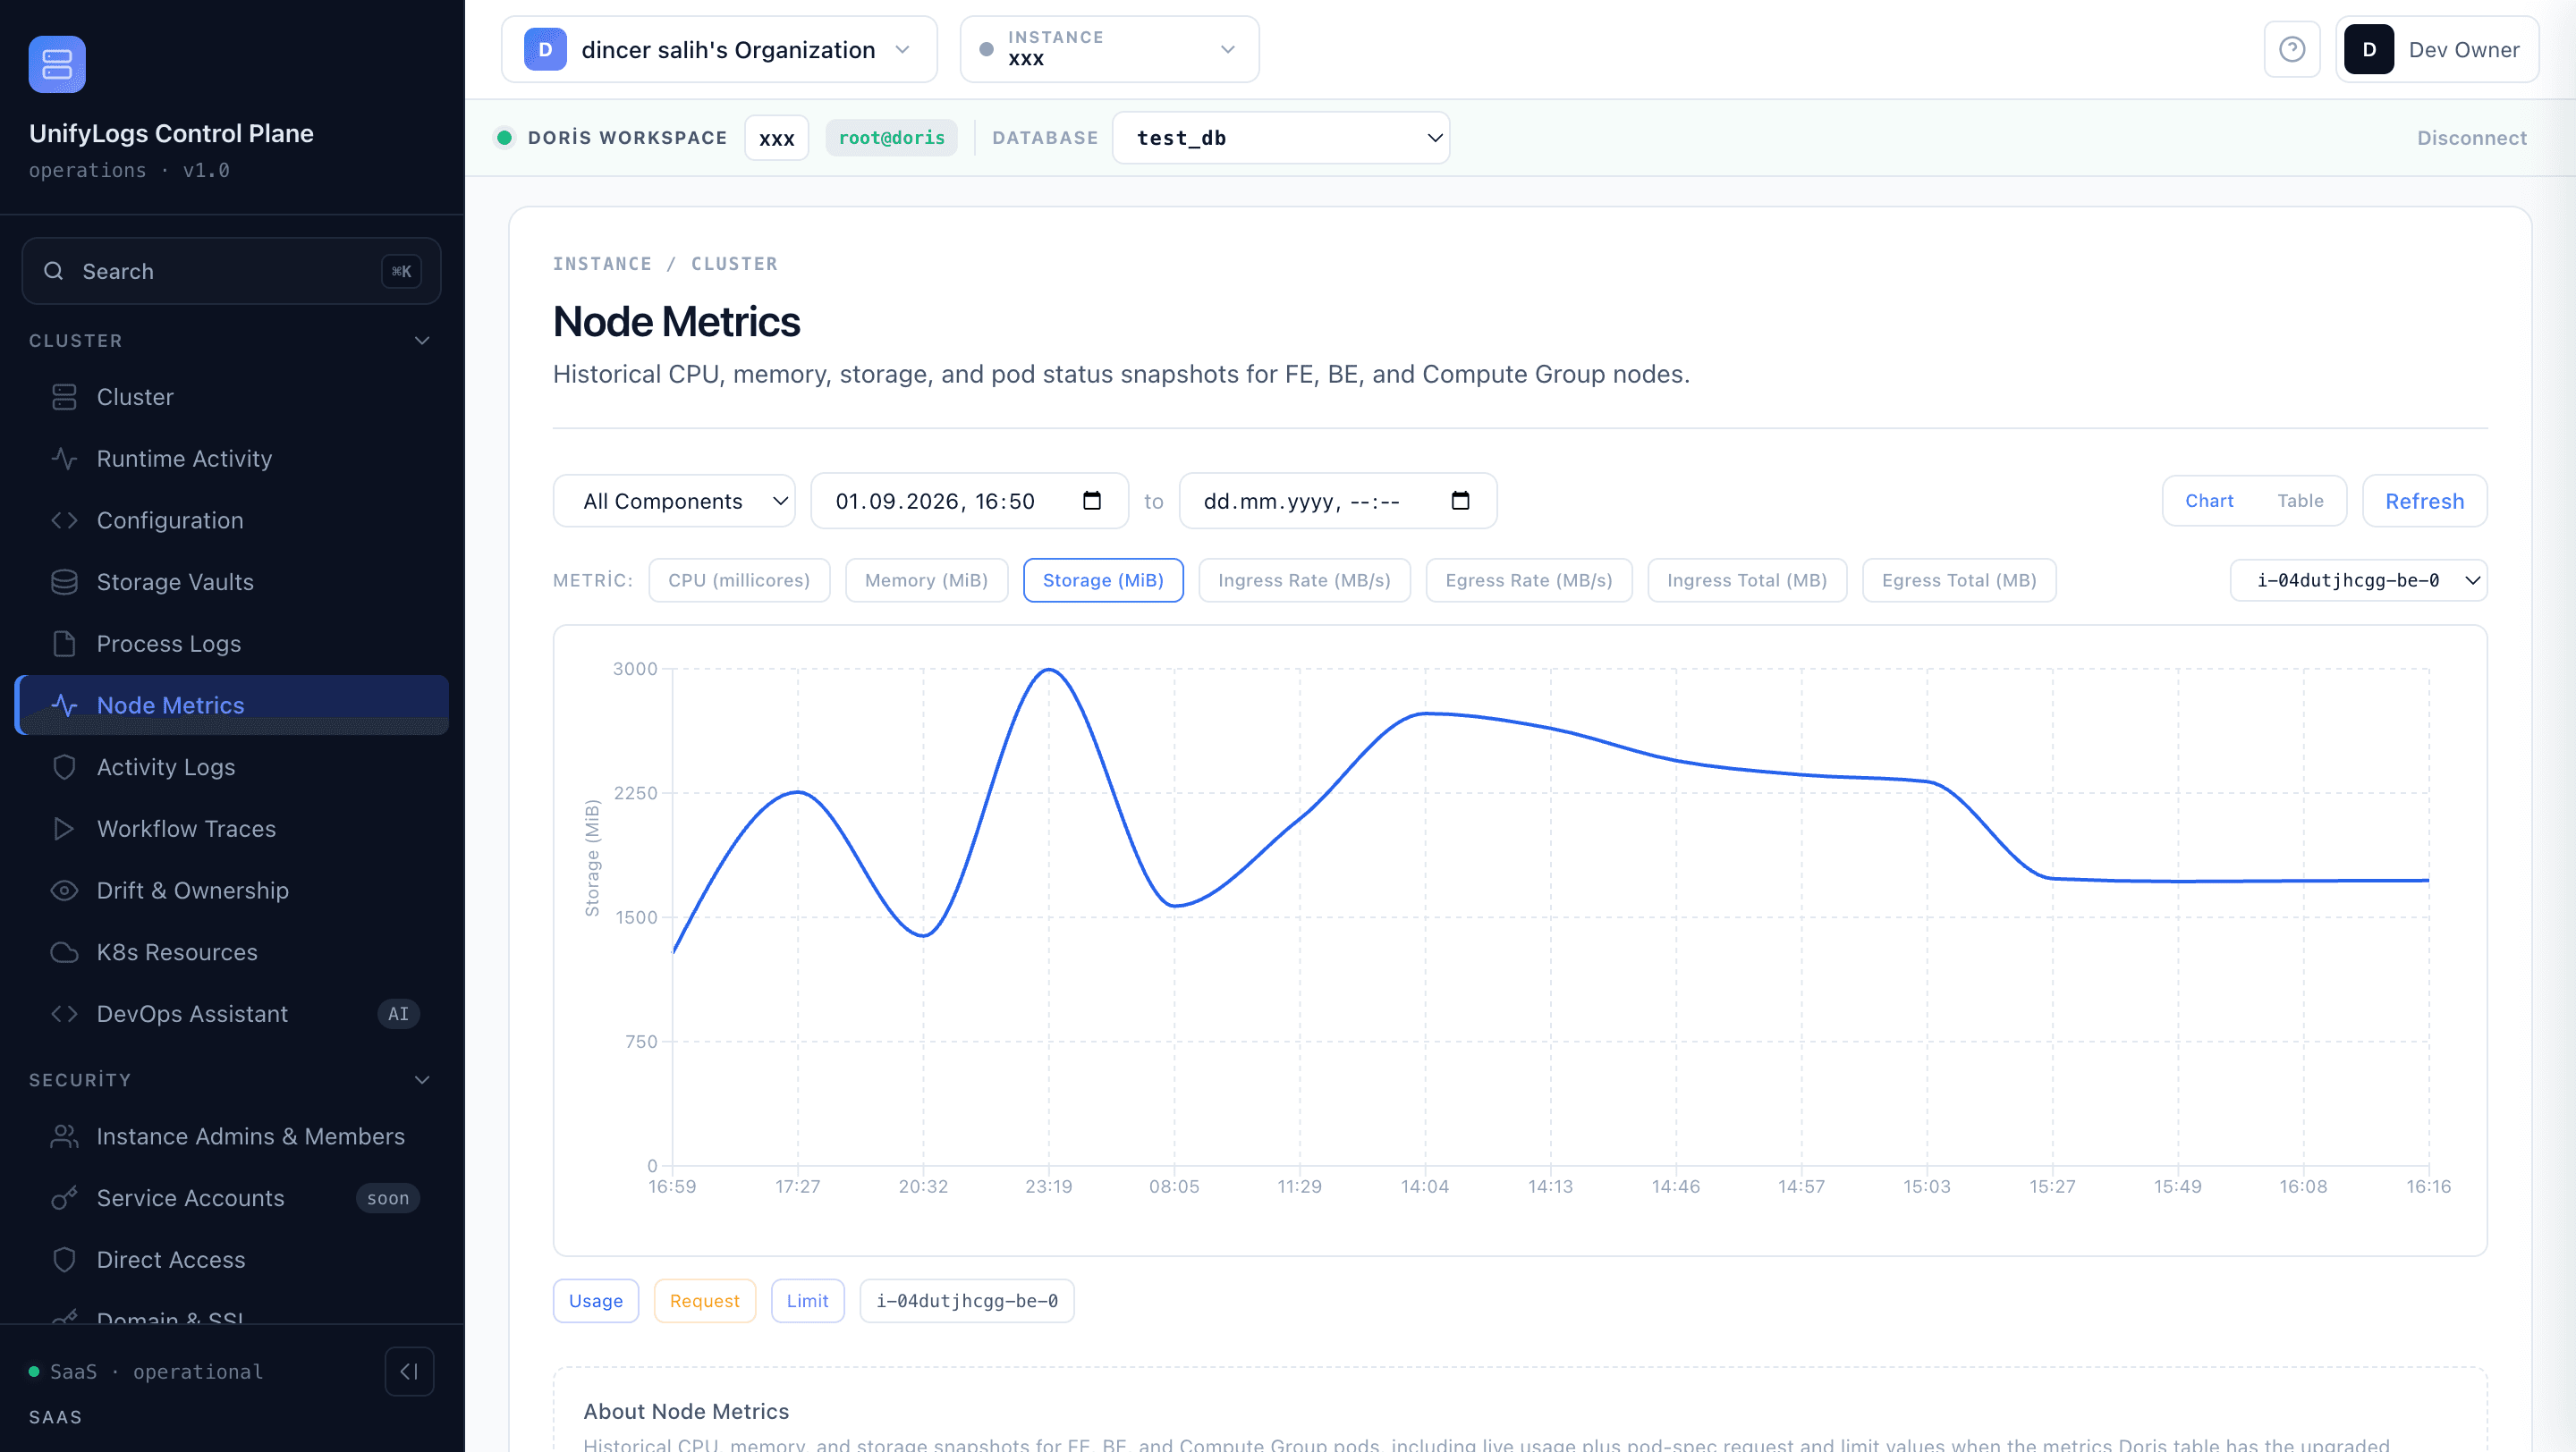Go to Workflow Traces page

pyautogui.click(x=232, y=829)
